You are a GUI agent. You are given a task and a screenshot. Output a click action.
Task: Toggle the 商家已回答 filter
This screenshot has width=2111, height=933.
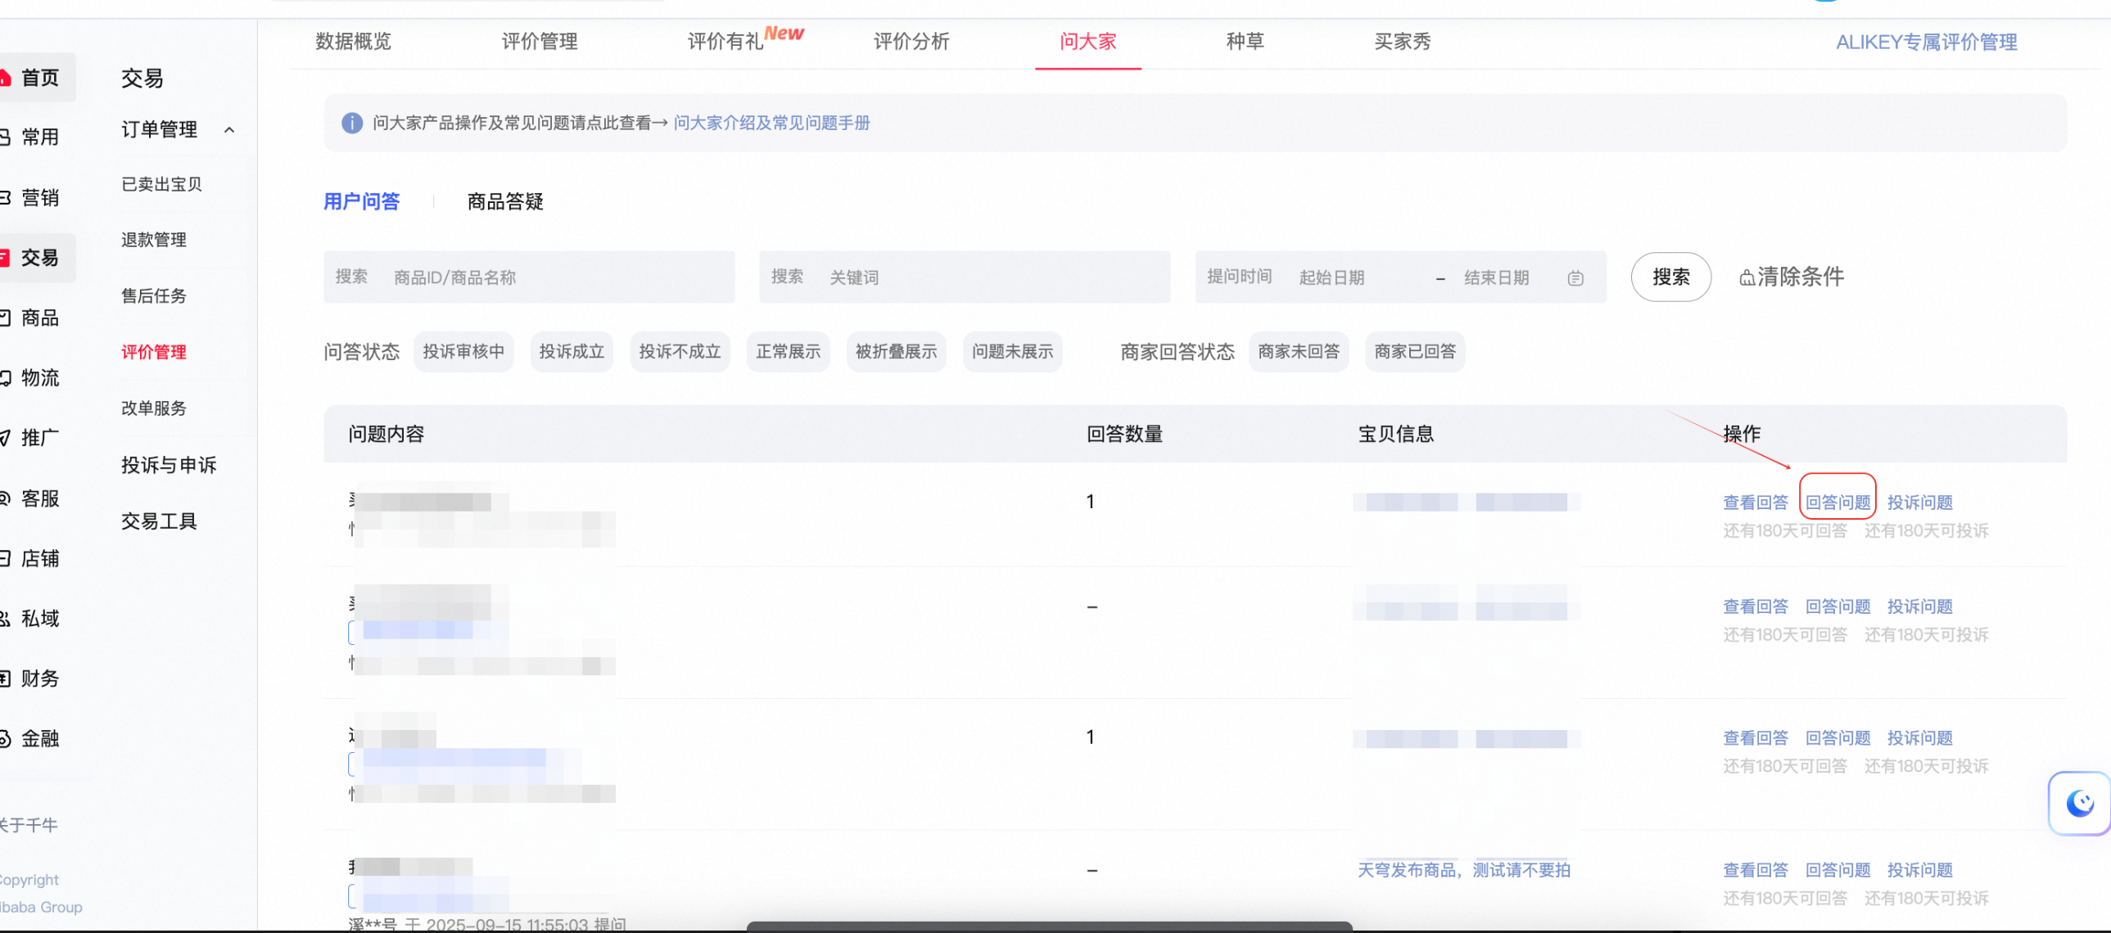[x=1414, y=351]
